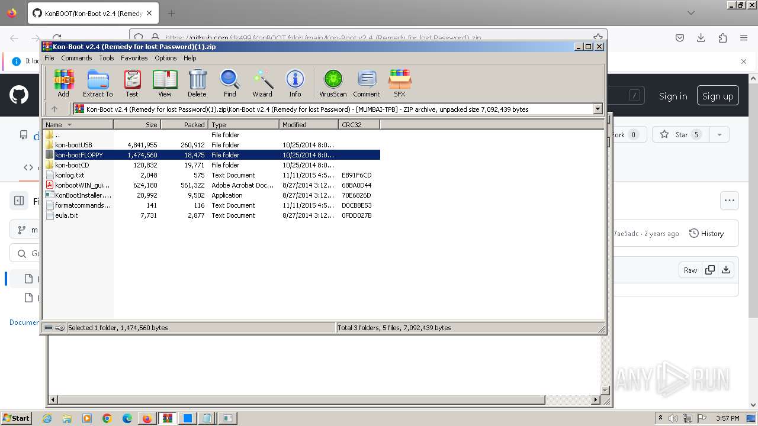Viewport: 758px width, 426px height.
Task: Open the Tools menu
Action: coord(107,58)
